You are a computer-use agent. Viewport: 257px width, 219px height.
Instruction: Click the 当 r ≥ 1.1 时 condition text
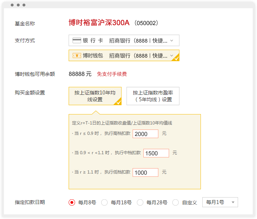(87, 172)
